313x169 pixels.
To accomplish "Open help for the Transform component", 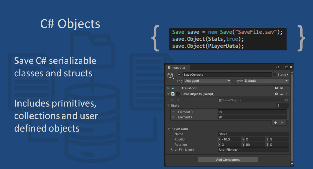I will click(x=276, y=88).
